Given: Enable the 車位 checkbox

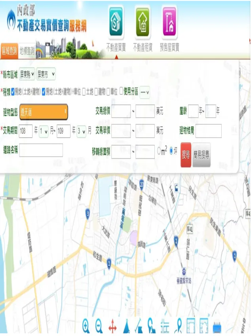Looking at the screenshot, I should [108, 92].
